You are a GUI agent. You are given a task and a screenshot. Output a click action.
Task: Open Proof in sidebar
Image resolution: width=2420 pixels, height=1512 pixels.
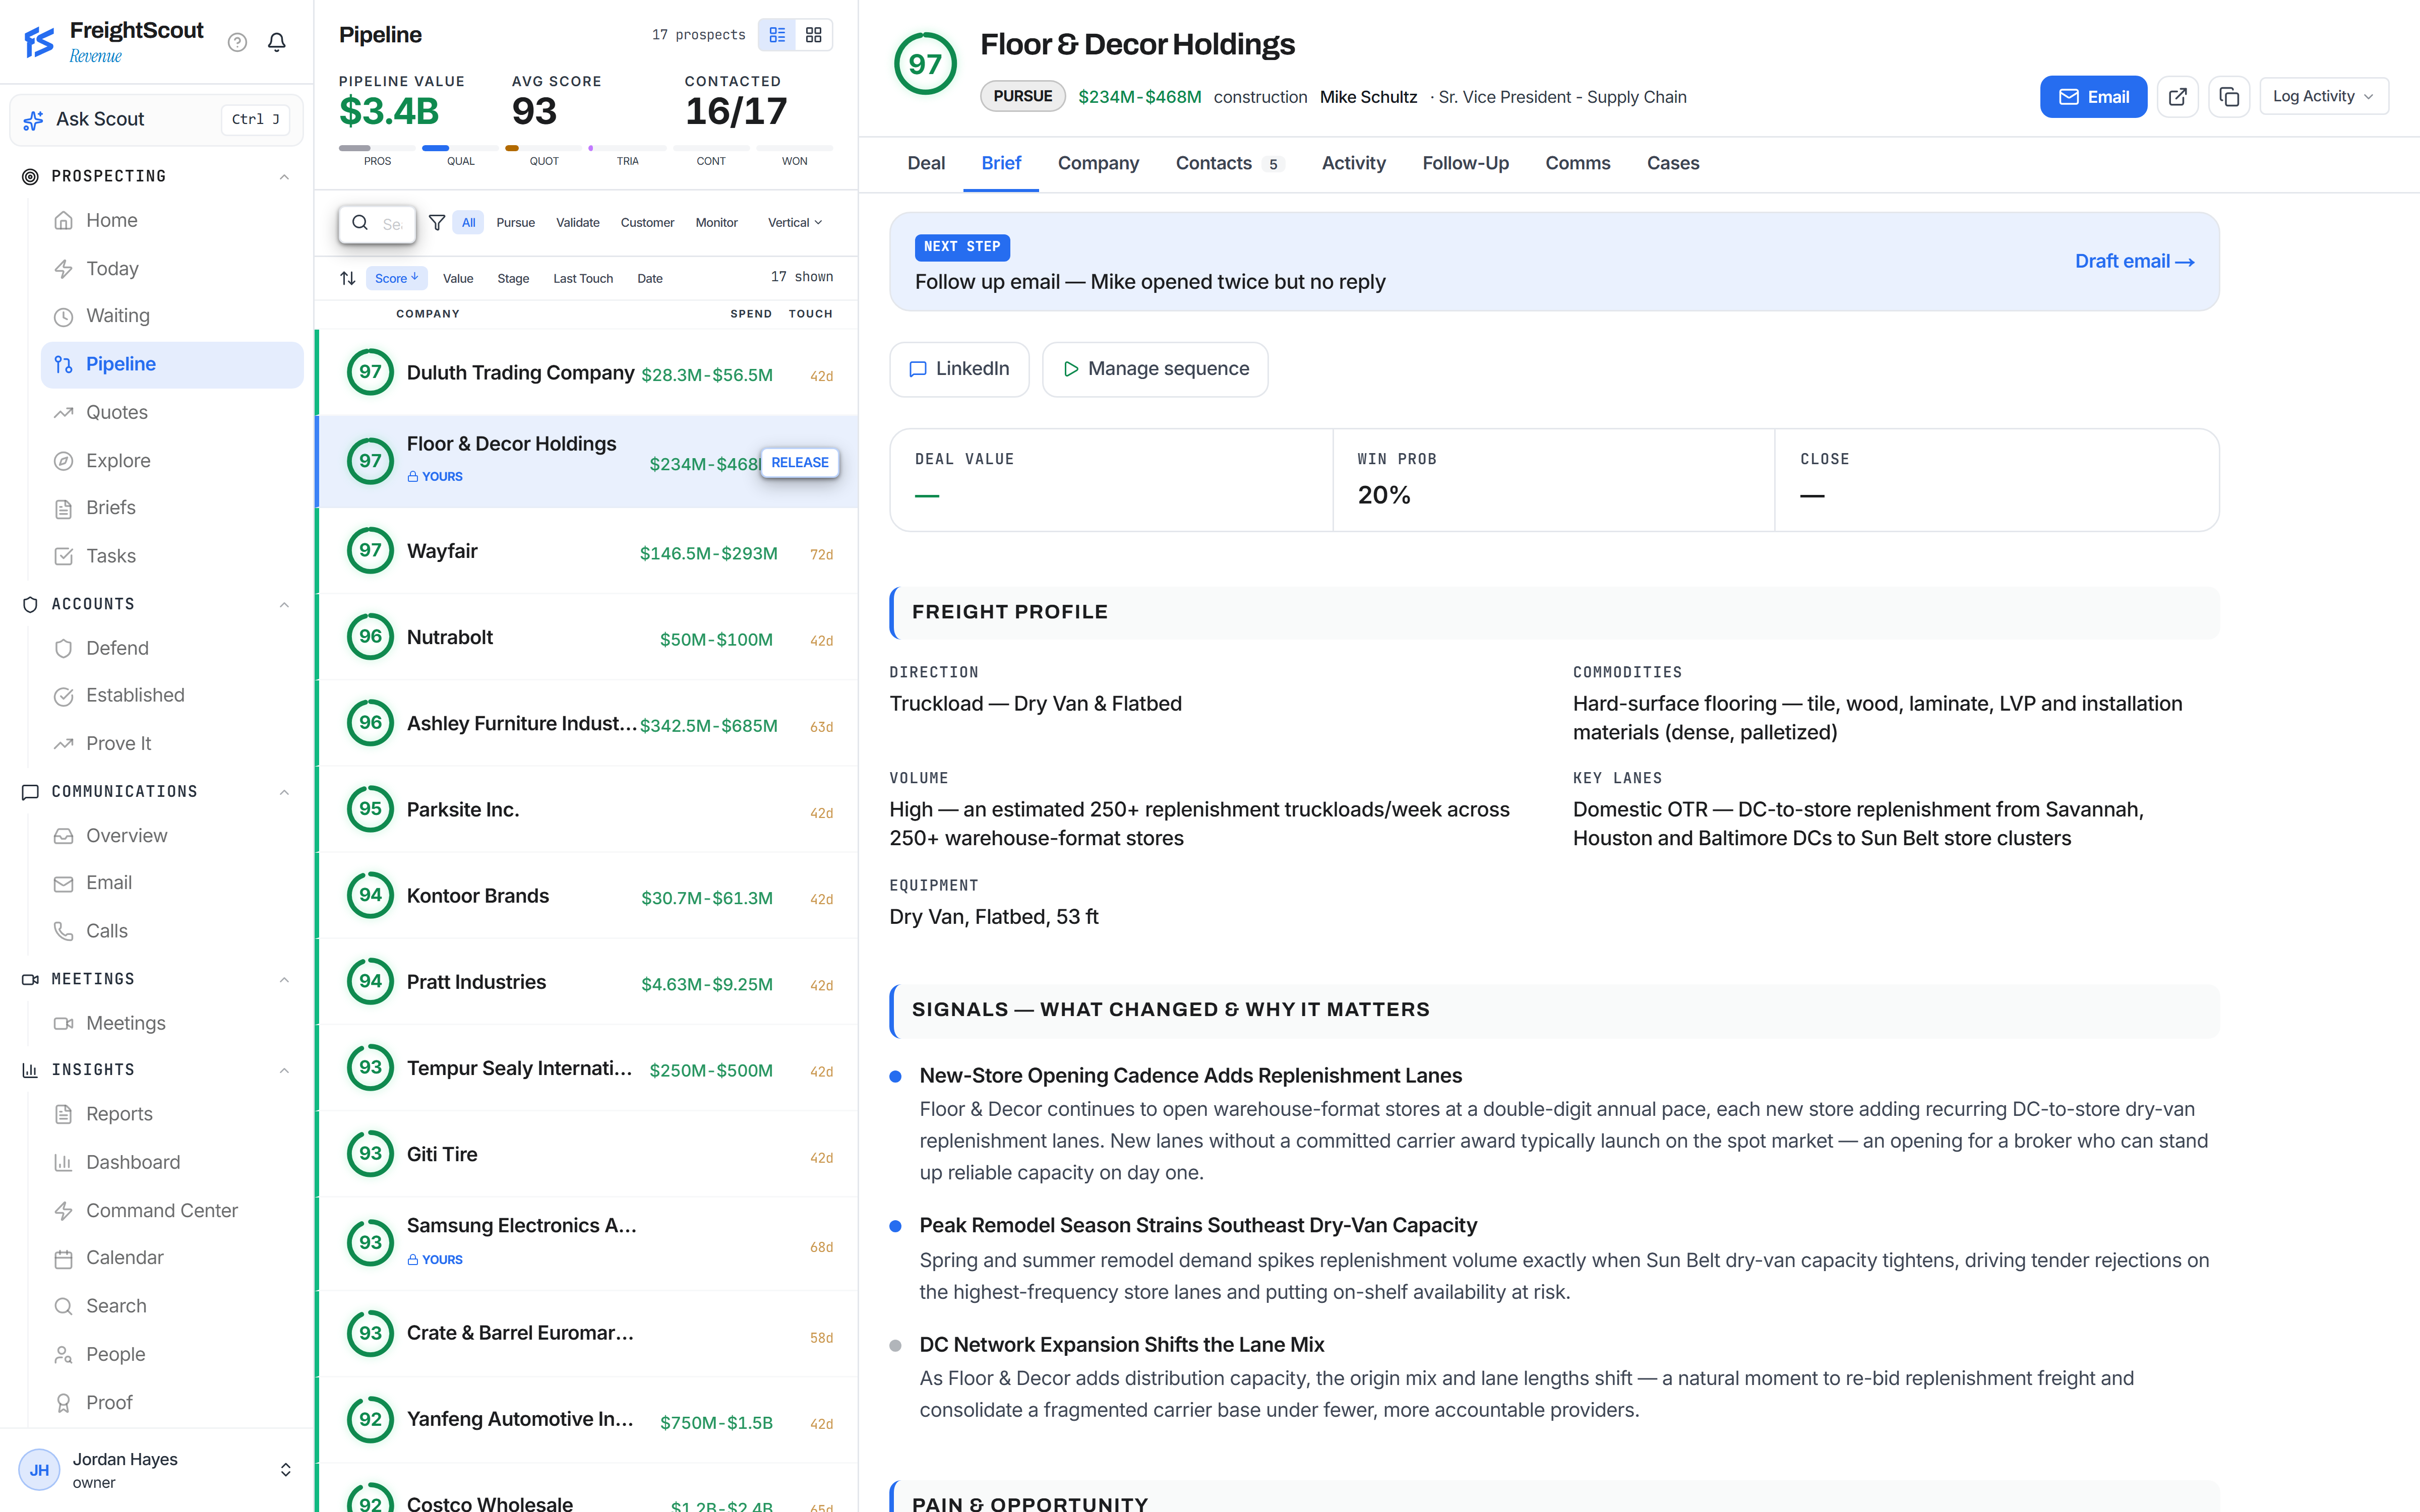click(x=172, y=1402)
